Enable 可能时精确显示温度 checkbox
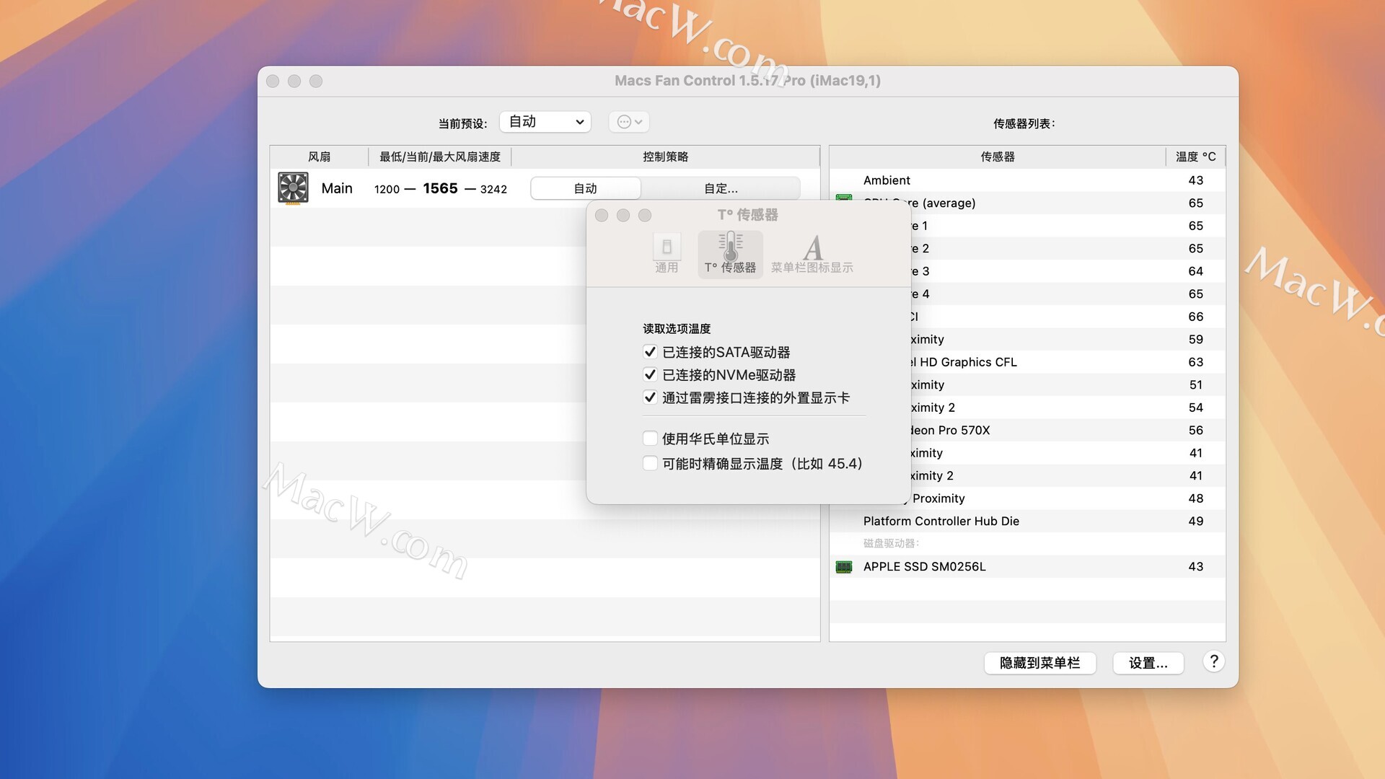Screen dimensions: 1385x779 coord(650,463)
